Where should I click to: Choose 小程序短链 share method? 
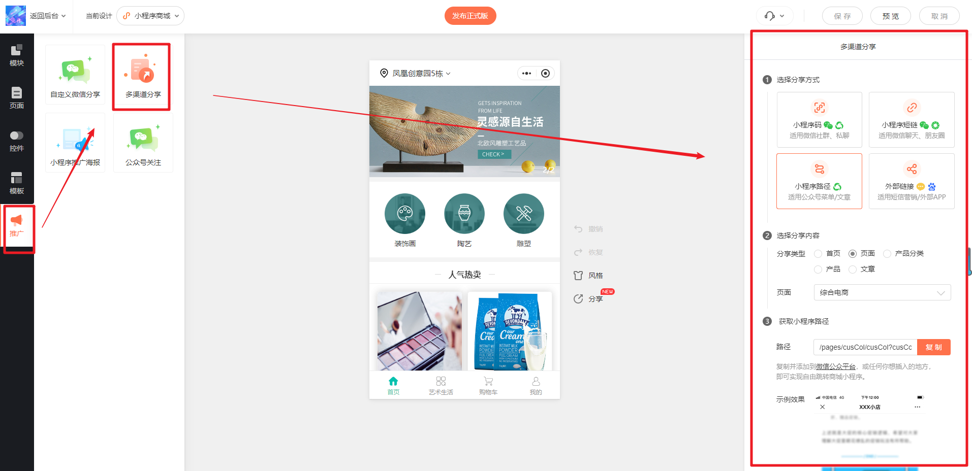912,120
